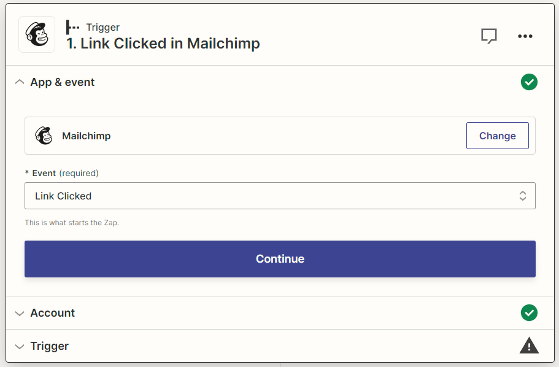Click the Continue button
The width and height of the screenshot is (559, 367).
point(280,259)
